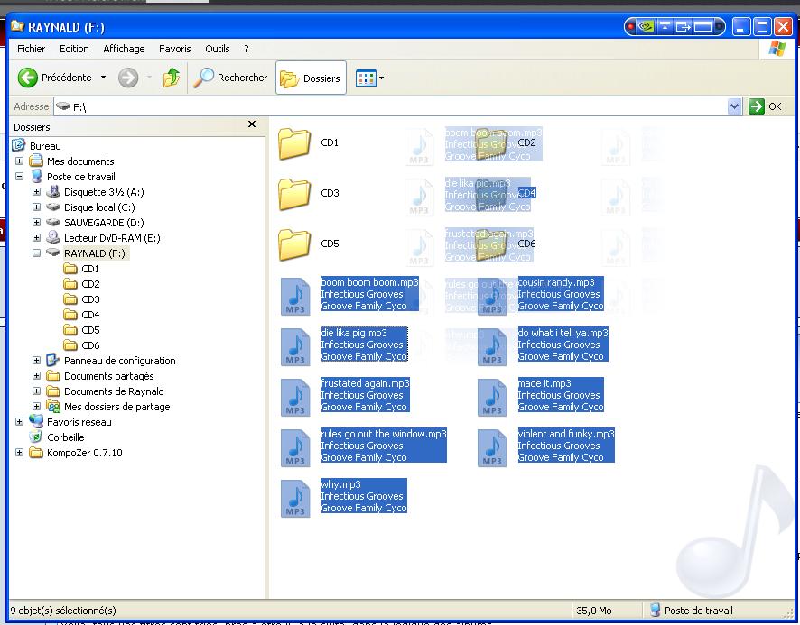
Task: Close the Dossiers side panel
Action: [252, 124]
